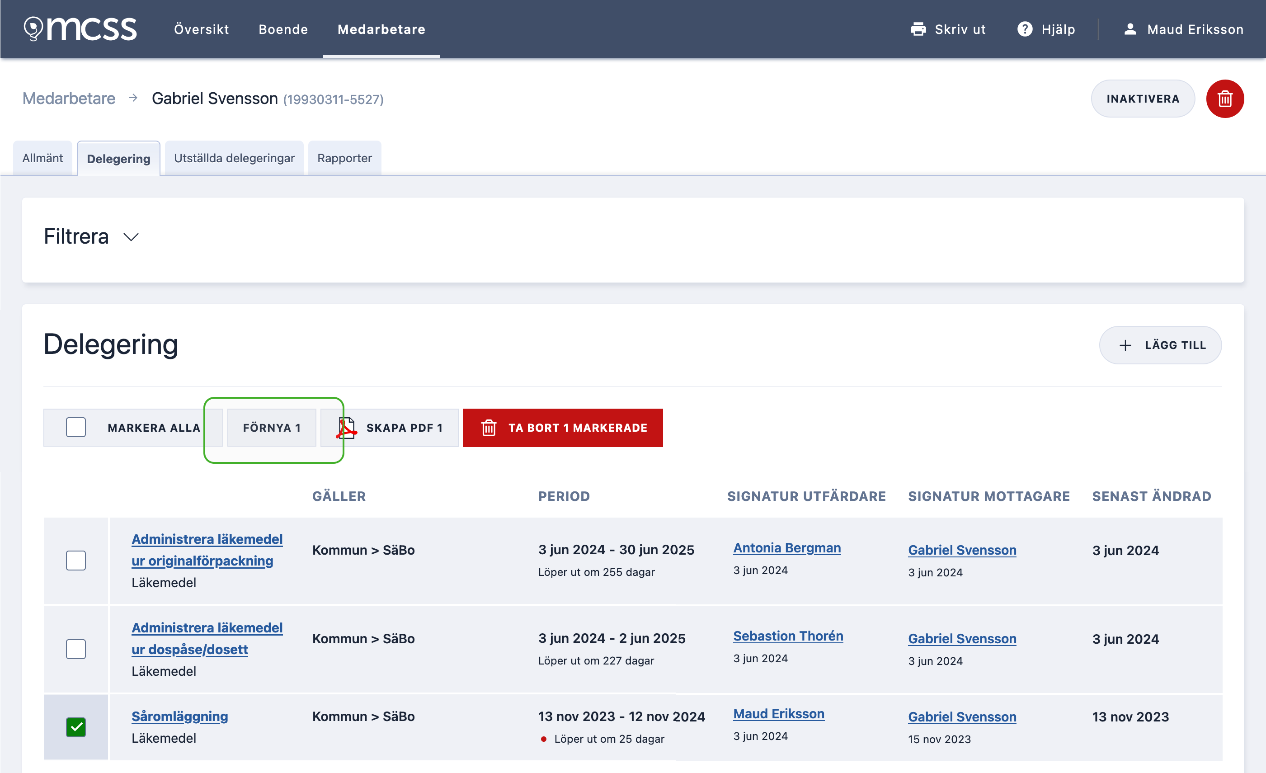This screenshot has height=773, width=1266.
Task: Click the 13 nov 2023 last-changed date
Action: pyautogui.click(x=1130, y=716)
